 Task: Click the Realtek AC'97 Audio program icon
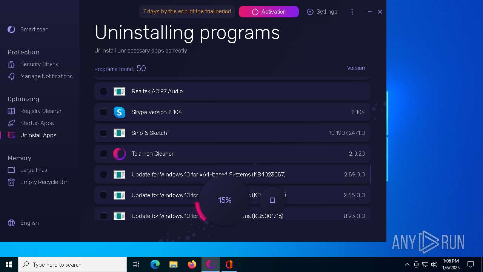point(120,91)
